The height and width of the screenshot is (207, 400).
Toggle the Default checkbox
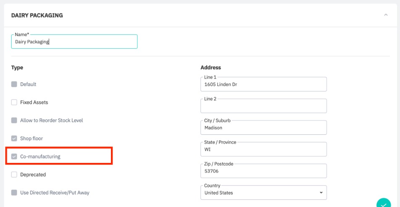[x=14, y=84]
